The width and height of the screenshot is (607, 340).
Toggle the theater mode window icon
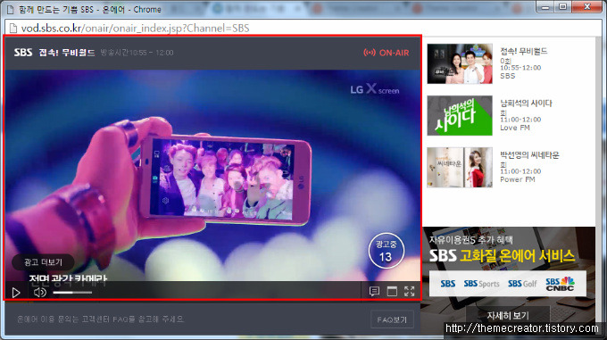(392, 291)
